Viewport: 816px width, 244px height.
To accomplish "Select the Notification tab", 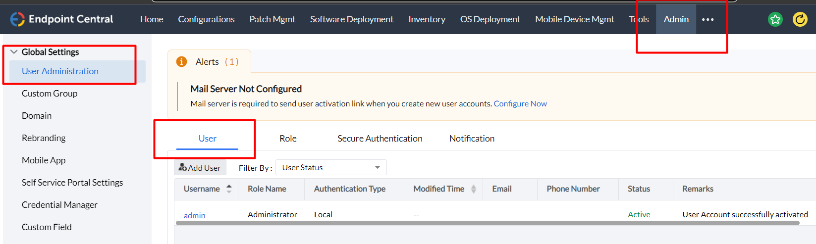I will (x=472, y=139).
